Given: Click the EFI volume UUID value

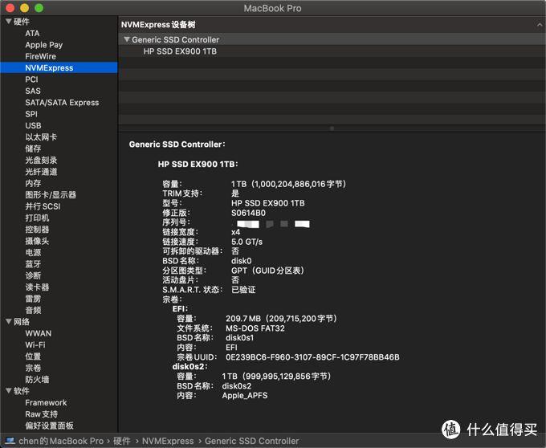Looking at the screenshot, I should pyautogui.click(x=312, y=357).
